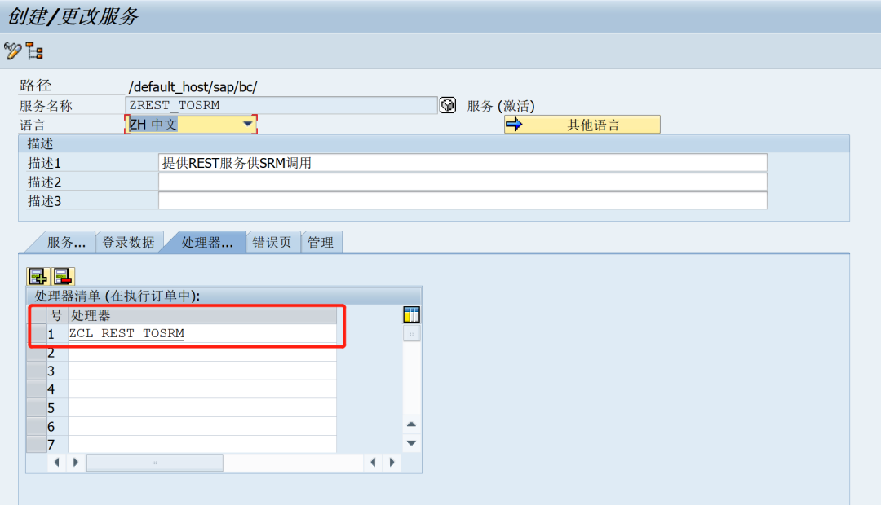Click left arrow of second horizontal scrollbar
881x505 pixels.
tap(373, 463)
